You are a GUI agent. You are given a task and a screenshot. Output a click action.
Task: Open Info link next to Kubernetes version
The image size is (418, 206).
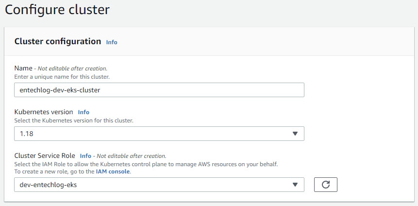[x=84, y=112]
